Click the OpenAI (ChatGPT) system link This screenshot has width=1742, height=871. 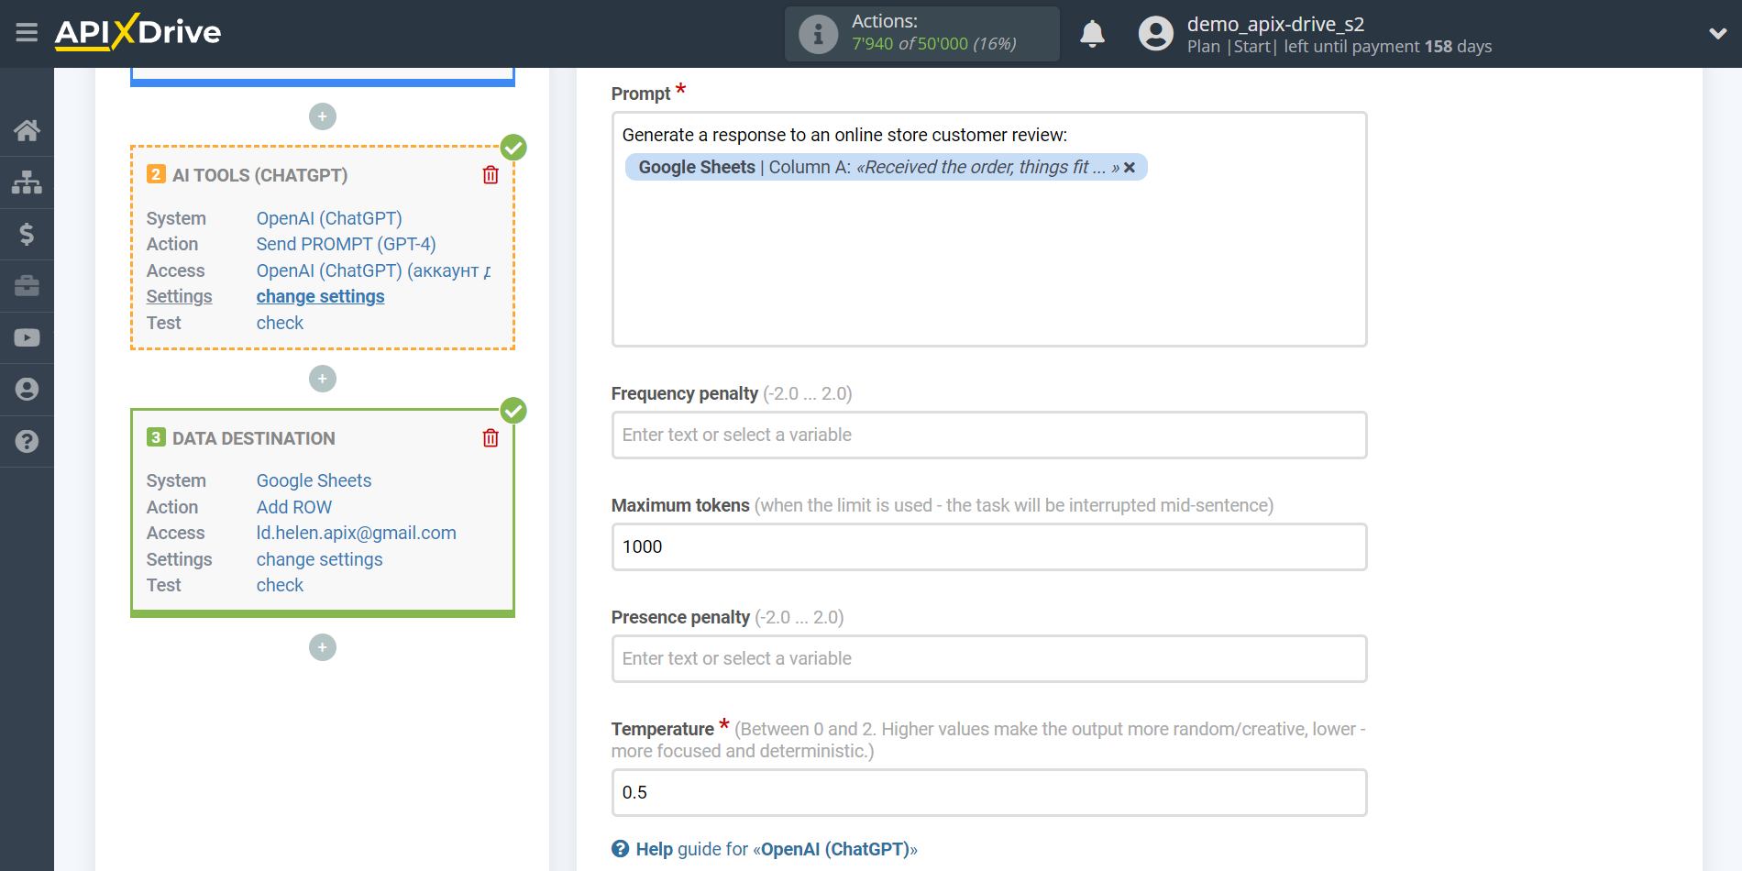point(329,218)
